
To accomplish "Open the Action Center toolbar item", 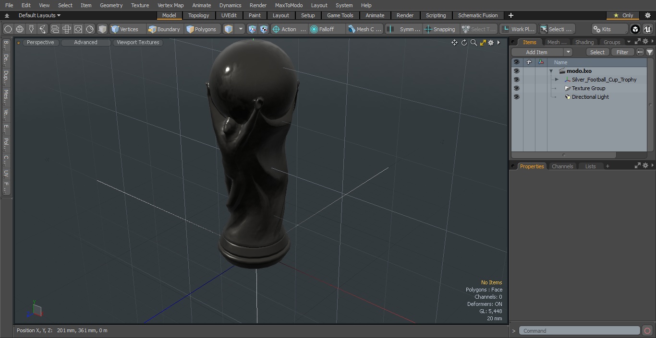I will (x=289, y=29).
